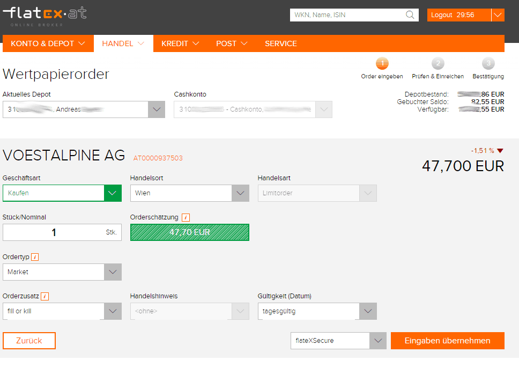Click the Verfügbar label
The width and height of the screenshot is (519, 367).
coord(433,109)
